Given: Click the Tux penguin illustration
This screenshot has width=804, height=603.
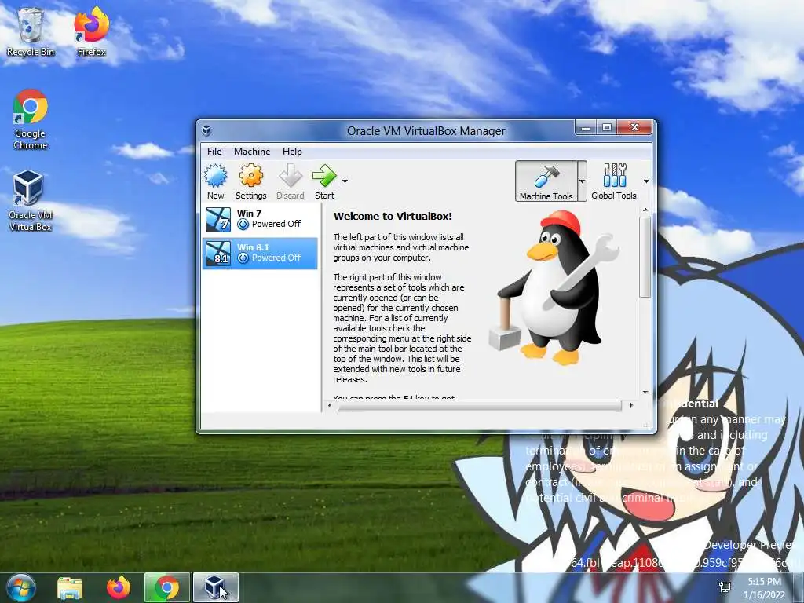Looking at the screenshot, I should 554,287.
